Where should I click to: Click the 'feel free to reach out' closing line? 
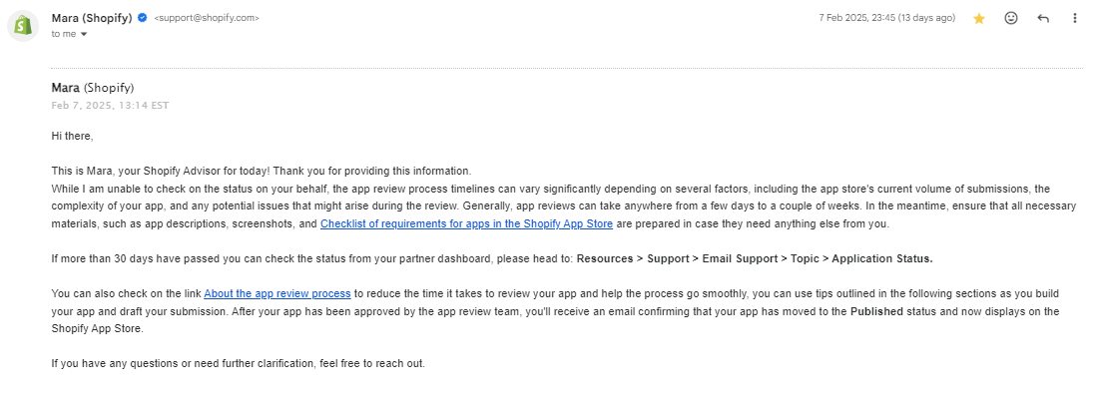coord(238,363)
